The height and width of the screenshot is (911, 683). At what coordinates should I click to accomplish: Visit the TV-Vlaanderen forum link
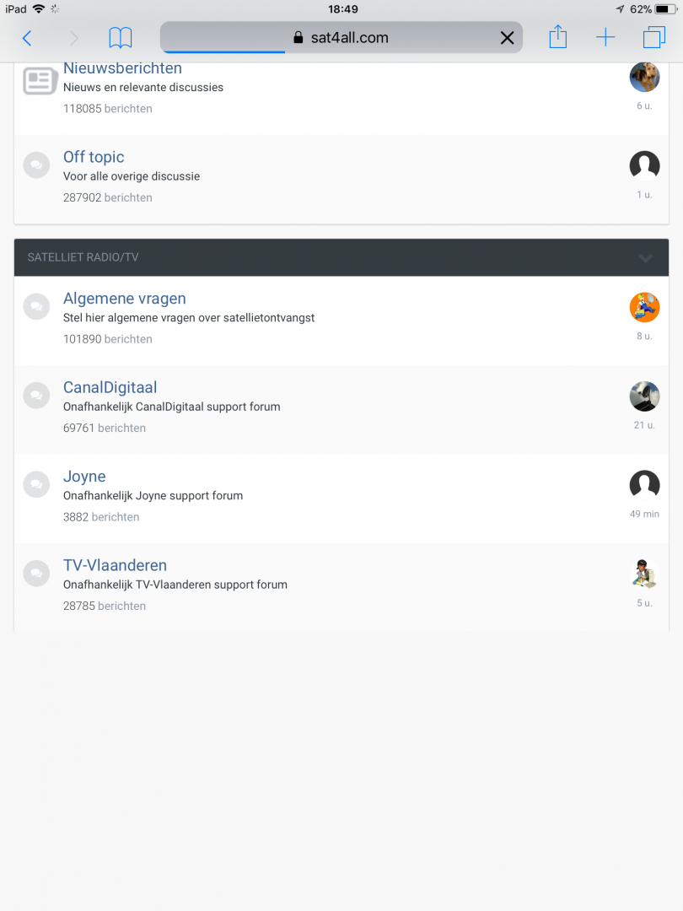[115, 565]
